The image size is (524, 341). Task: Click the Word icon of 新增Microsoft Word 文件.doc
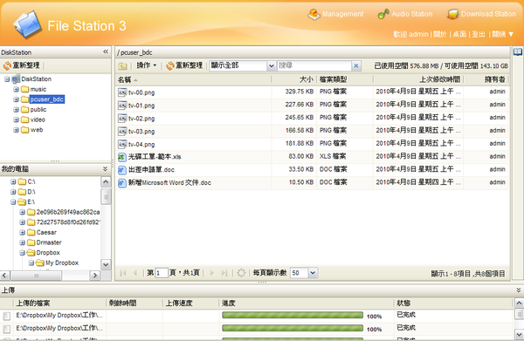point(122,183)
